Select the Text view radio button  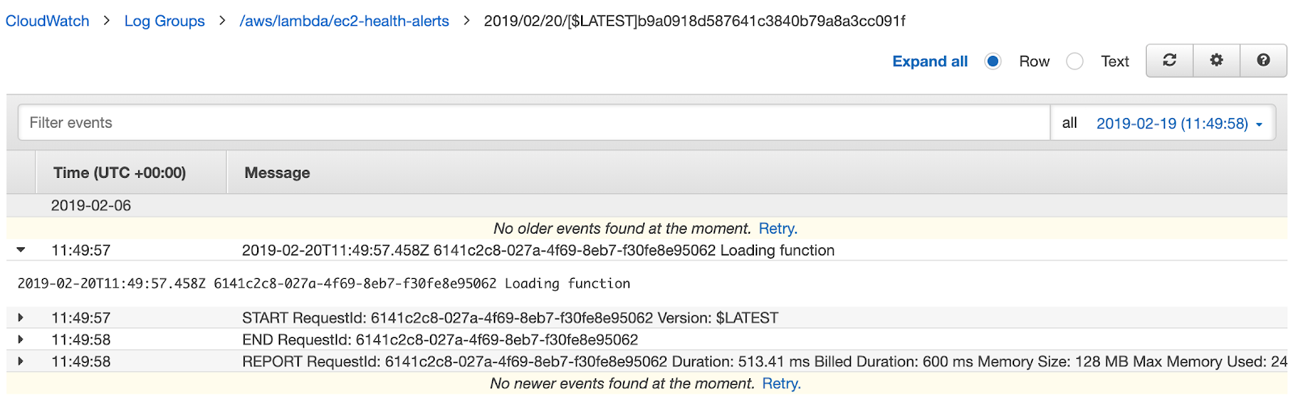[1075, 61]
